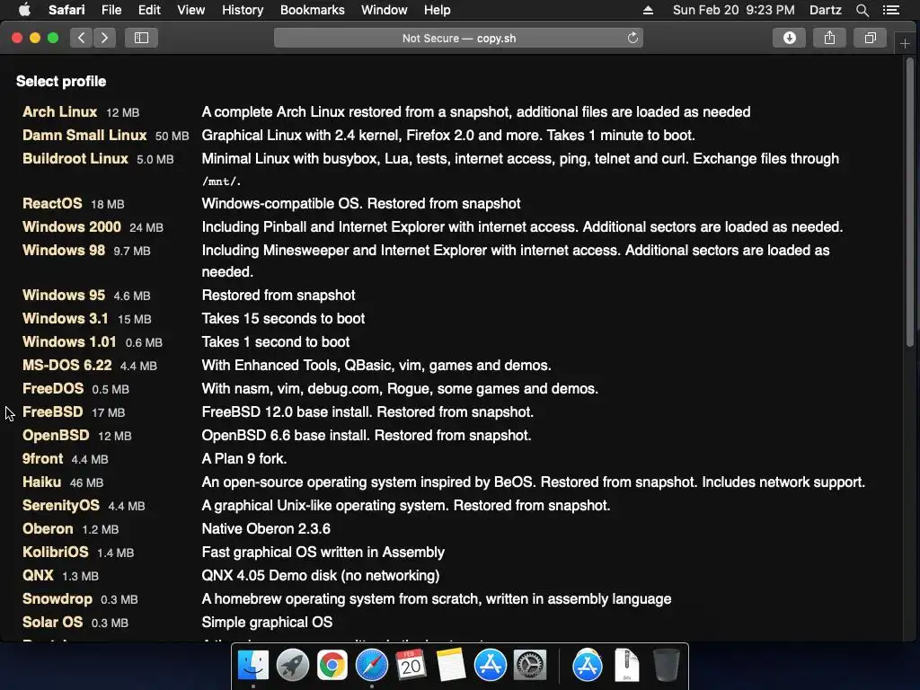Open the Window menu
The width and height of the screenshot is (920, 690).
384,10
